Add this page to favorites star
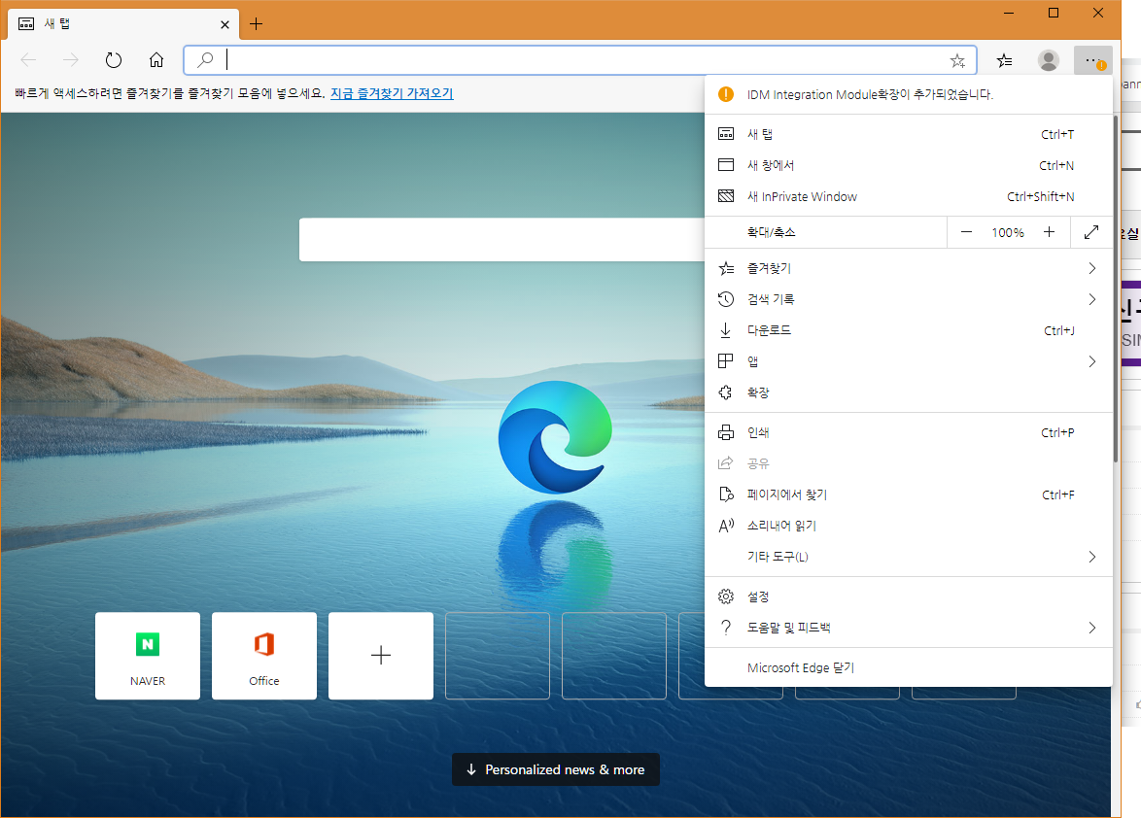 pos(957,61)
